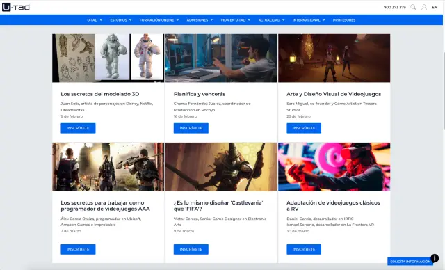Click SOLICITA INFORMACIÓN button

(x=410, y=262)
